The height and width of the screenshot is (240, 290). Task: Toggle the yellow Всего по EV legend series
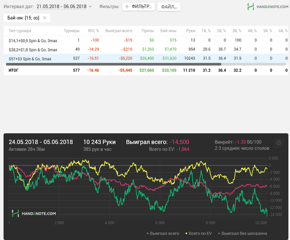pyautogui.click(x=200, y=233)
